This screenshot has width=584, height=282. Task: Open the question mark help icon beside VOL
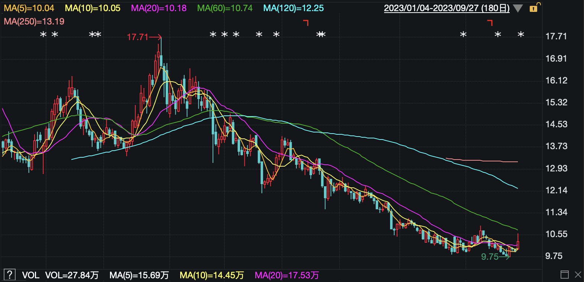tap(9, 275)
